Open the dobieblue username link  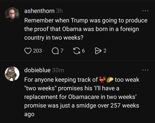pos(38,70)
